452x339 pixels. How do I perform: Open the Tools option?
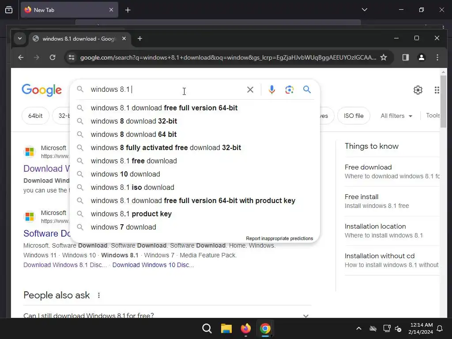tap(433, 116)
